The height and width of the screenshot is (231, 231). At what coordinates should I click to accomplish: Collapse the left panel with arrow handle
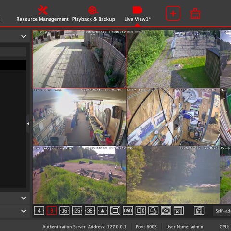click(x=28, y=124)
